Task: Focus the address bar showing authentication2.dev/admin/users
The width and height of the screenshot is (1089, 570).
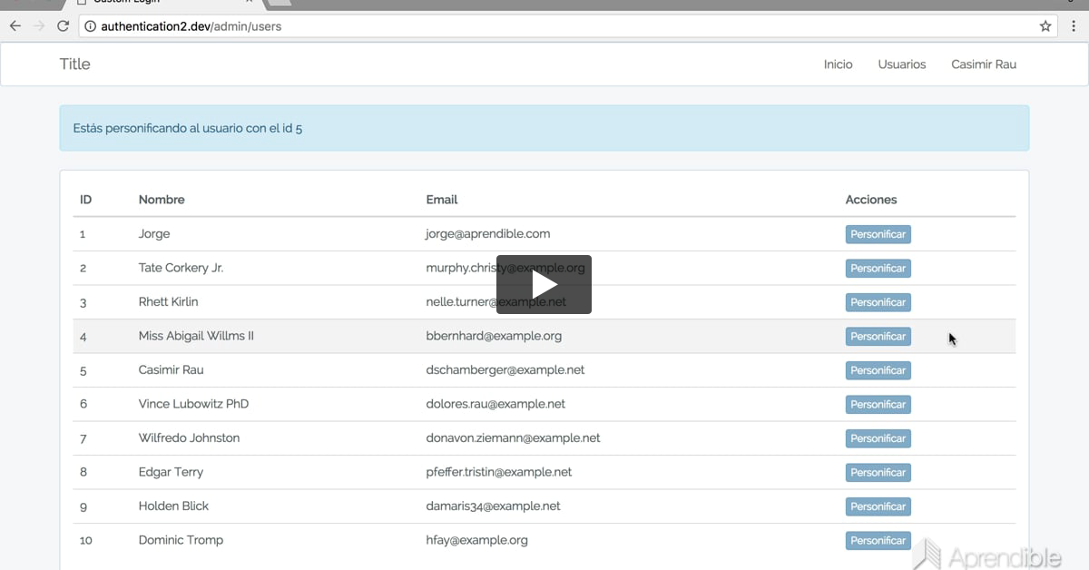Action: (x=567, y=26)
